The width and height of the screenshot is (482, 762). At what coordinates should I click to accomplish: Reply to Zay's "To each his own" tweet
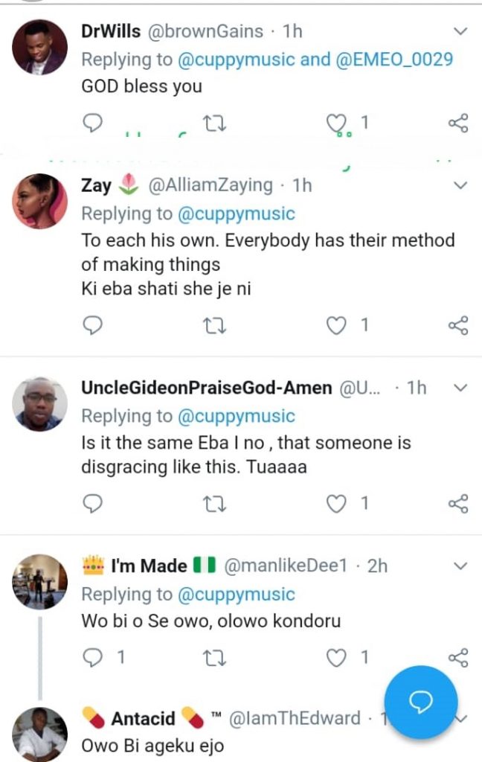91,325
